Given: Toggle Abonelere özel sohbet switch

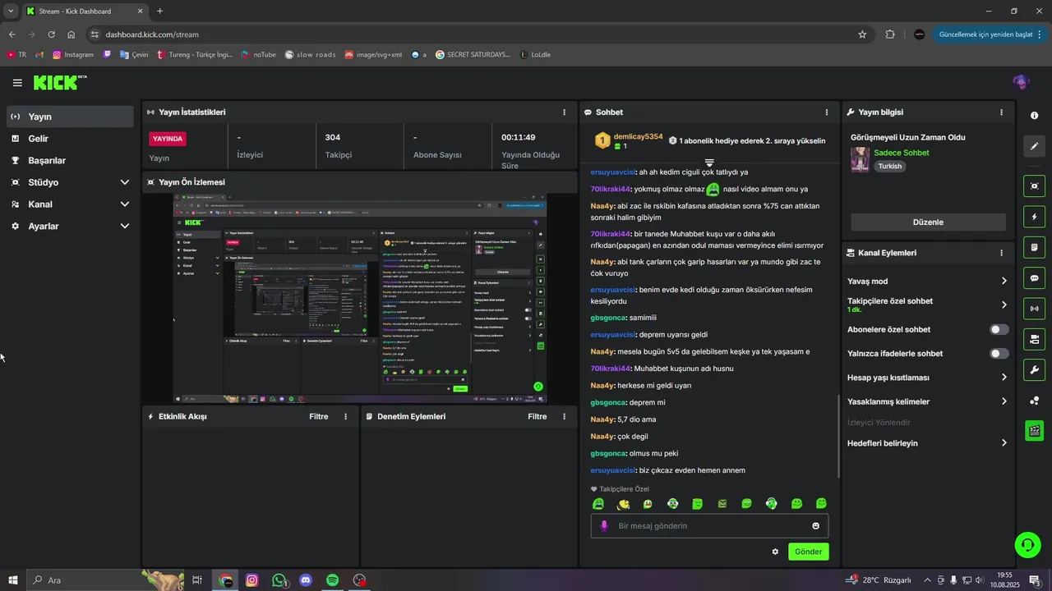Looking at the screenshot, I should coord(999,330).
